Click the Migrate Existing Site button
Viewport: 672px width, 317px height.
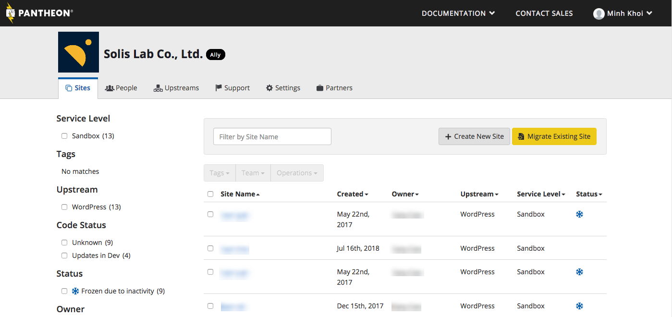pos(554,136)
